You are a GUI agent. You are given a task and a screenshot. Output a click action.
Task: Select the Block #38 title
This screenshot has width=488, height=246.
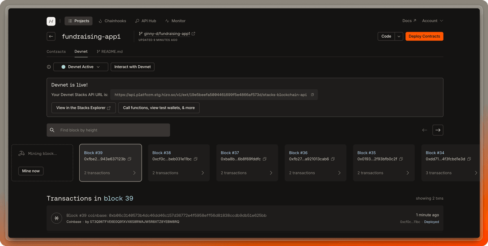pyautogui.click(x=161, y=153)
